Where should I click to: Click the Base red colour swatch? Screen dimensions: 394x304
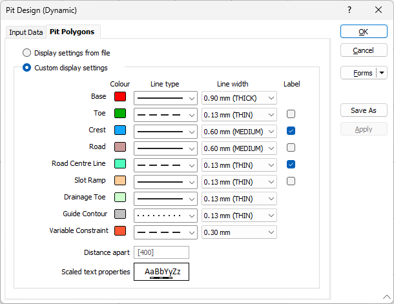[x=119, y=97]
